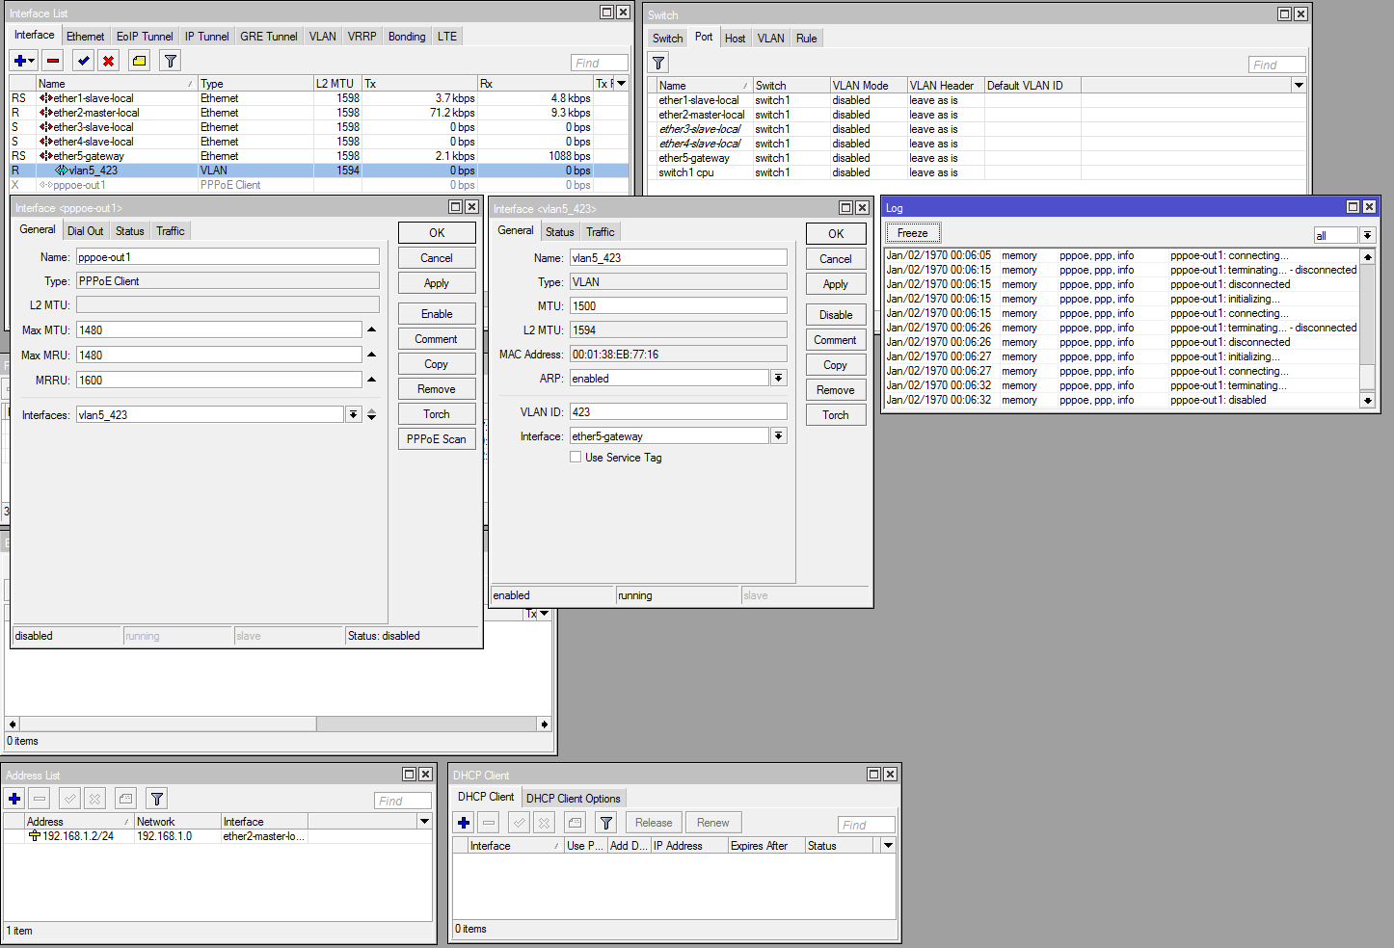Click the red minus remove icon in Interface List

pos(53,61)
